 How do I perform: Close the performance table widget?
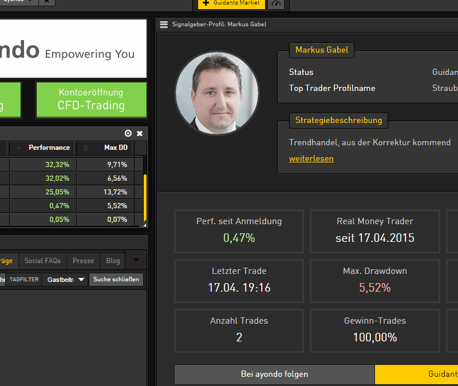140,133
